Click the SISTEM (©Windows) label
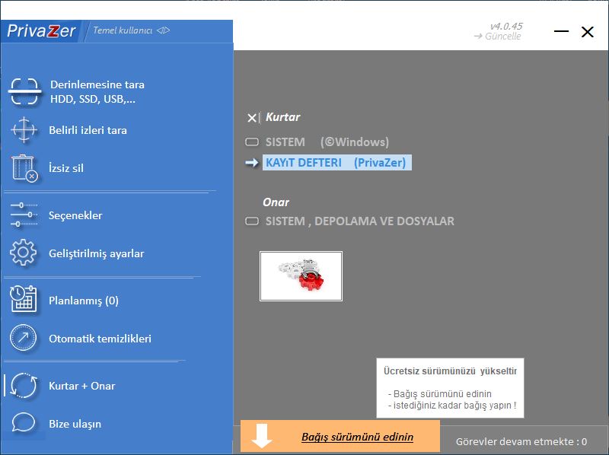 (327, 142)
